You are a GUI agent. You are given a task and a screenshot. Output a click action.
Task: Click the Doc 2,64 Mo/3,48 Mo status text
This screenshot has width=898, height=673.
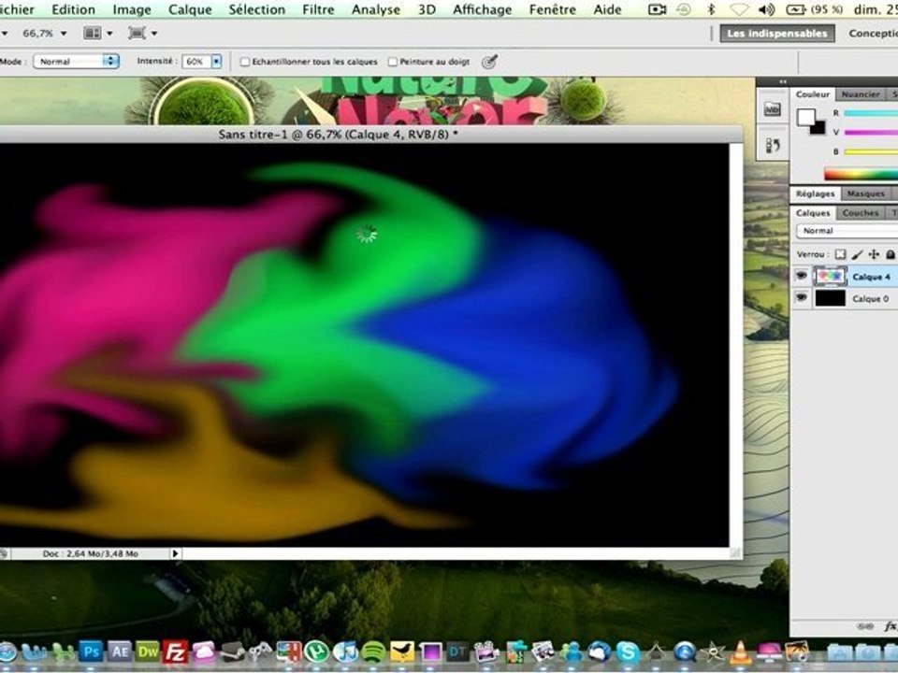(x=90, y=554)
